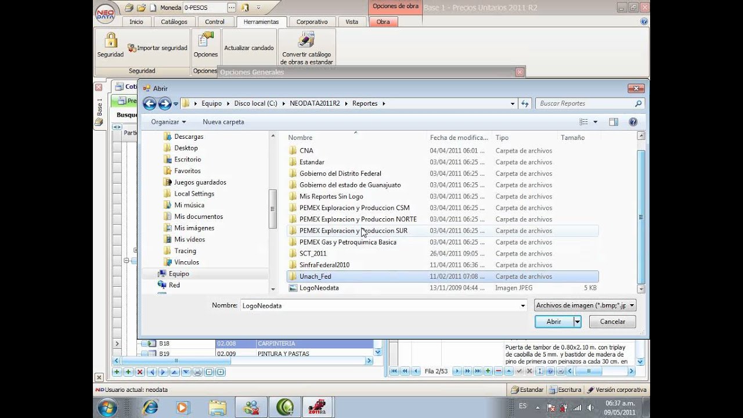Select the Corporativo ribbon tab
Viewport: 743px width, 418px height.
312,22
